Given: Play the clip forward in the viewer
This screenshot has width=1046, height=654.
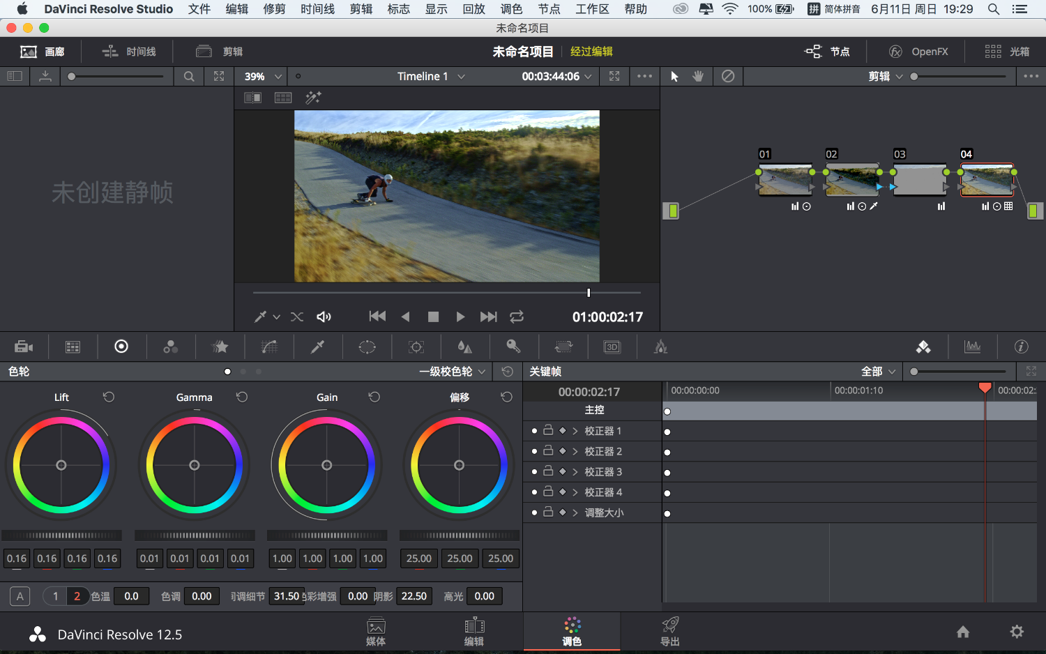Looking at the screenshot, I should click(460, 317).
